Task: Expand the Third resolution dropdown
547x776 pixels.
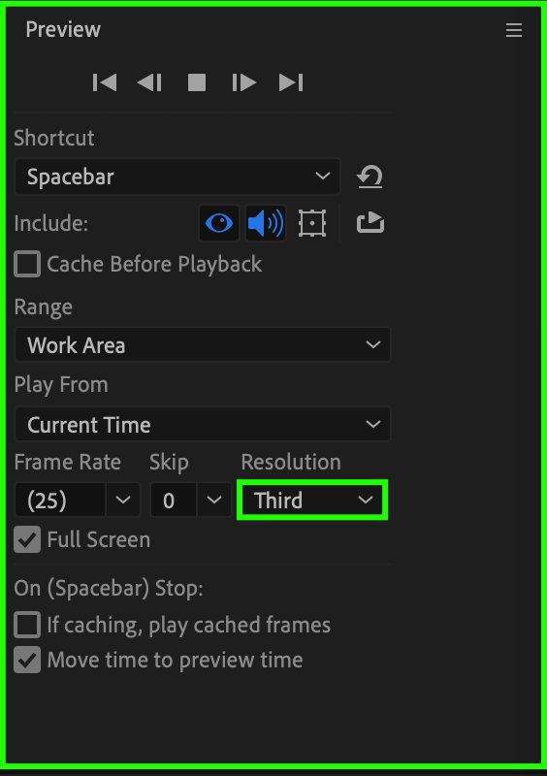Action: [312, 500]
